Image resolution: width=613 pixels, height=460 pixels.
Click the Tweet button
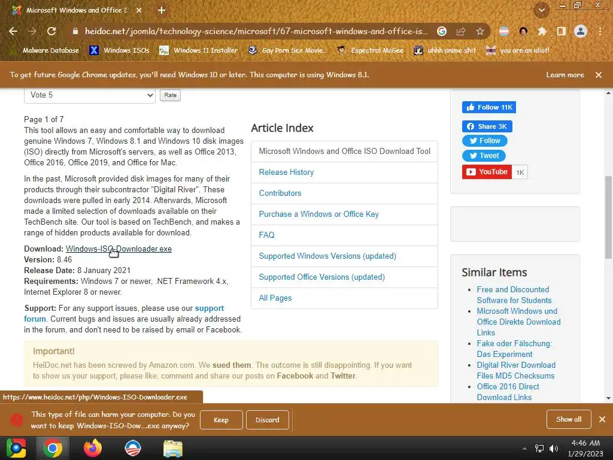click(484, 156)
